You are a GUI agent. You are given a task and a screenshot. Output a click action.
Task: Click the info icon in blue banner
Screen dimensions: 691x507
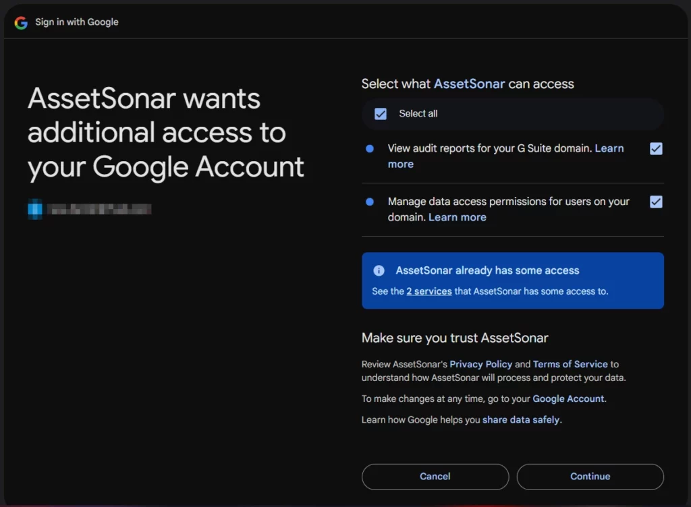[379, 270]
